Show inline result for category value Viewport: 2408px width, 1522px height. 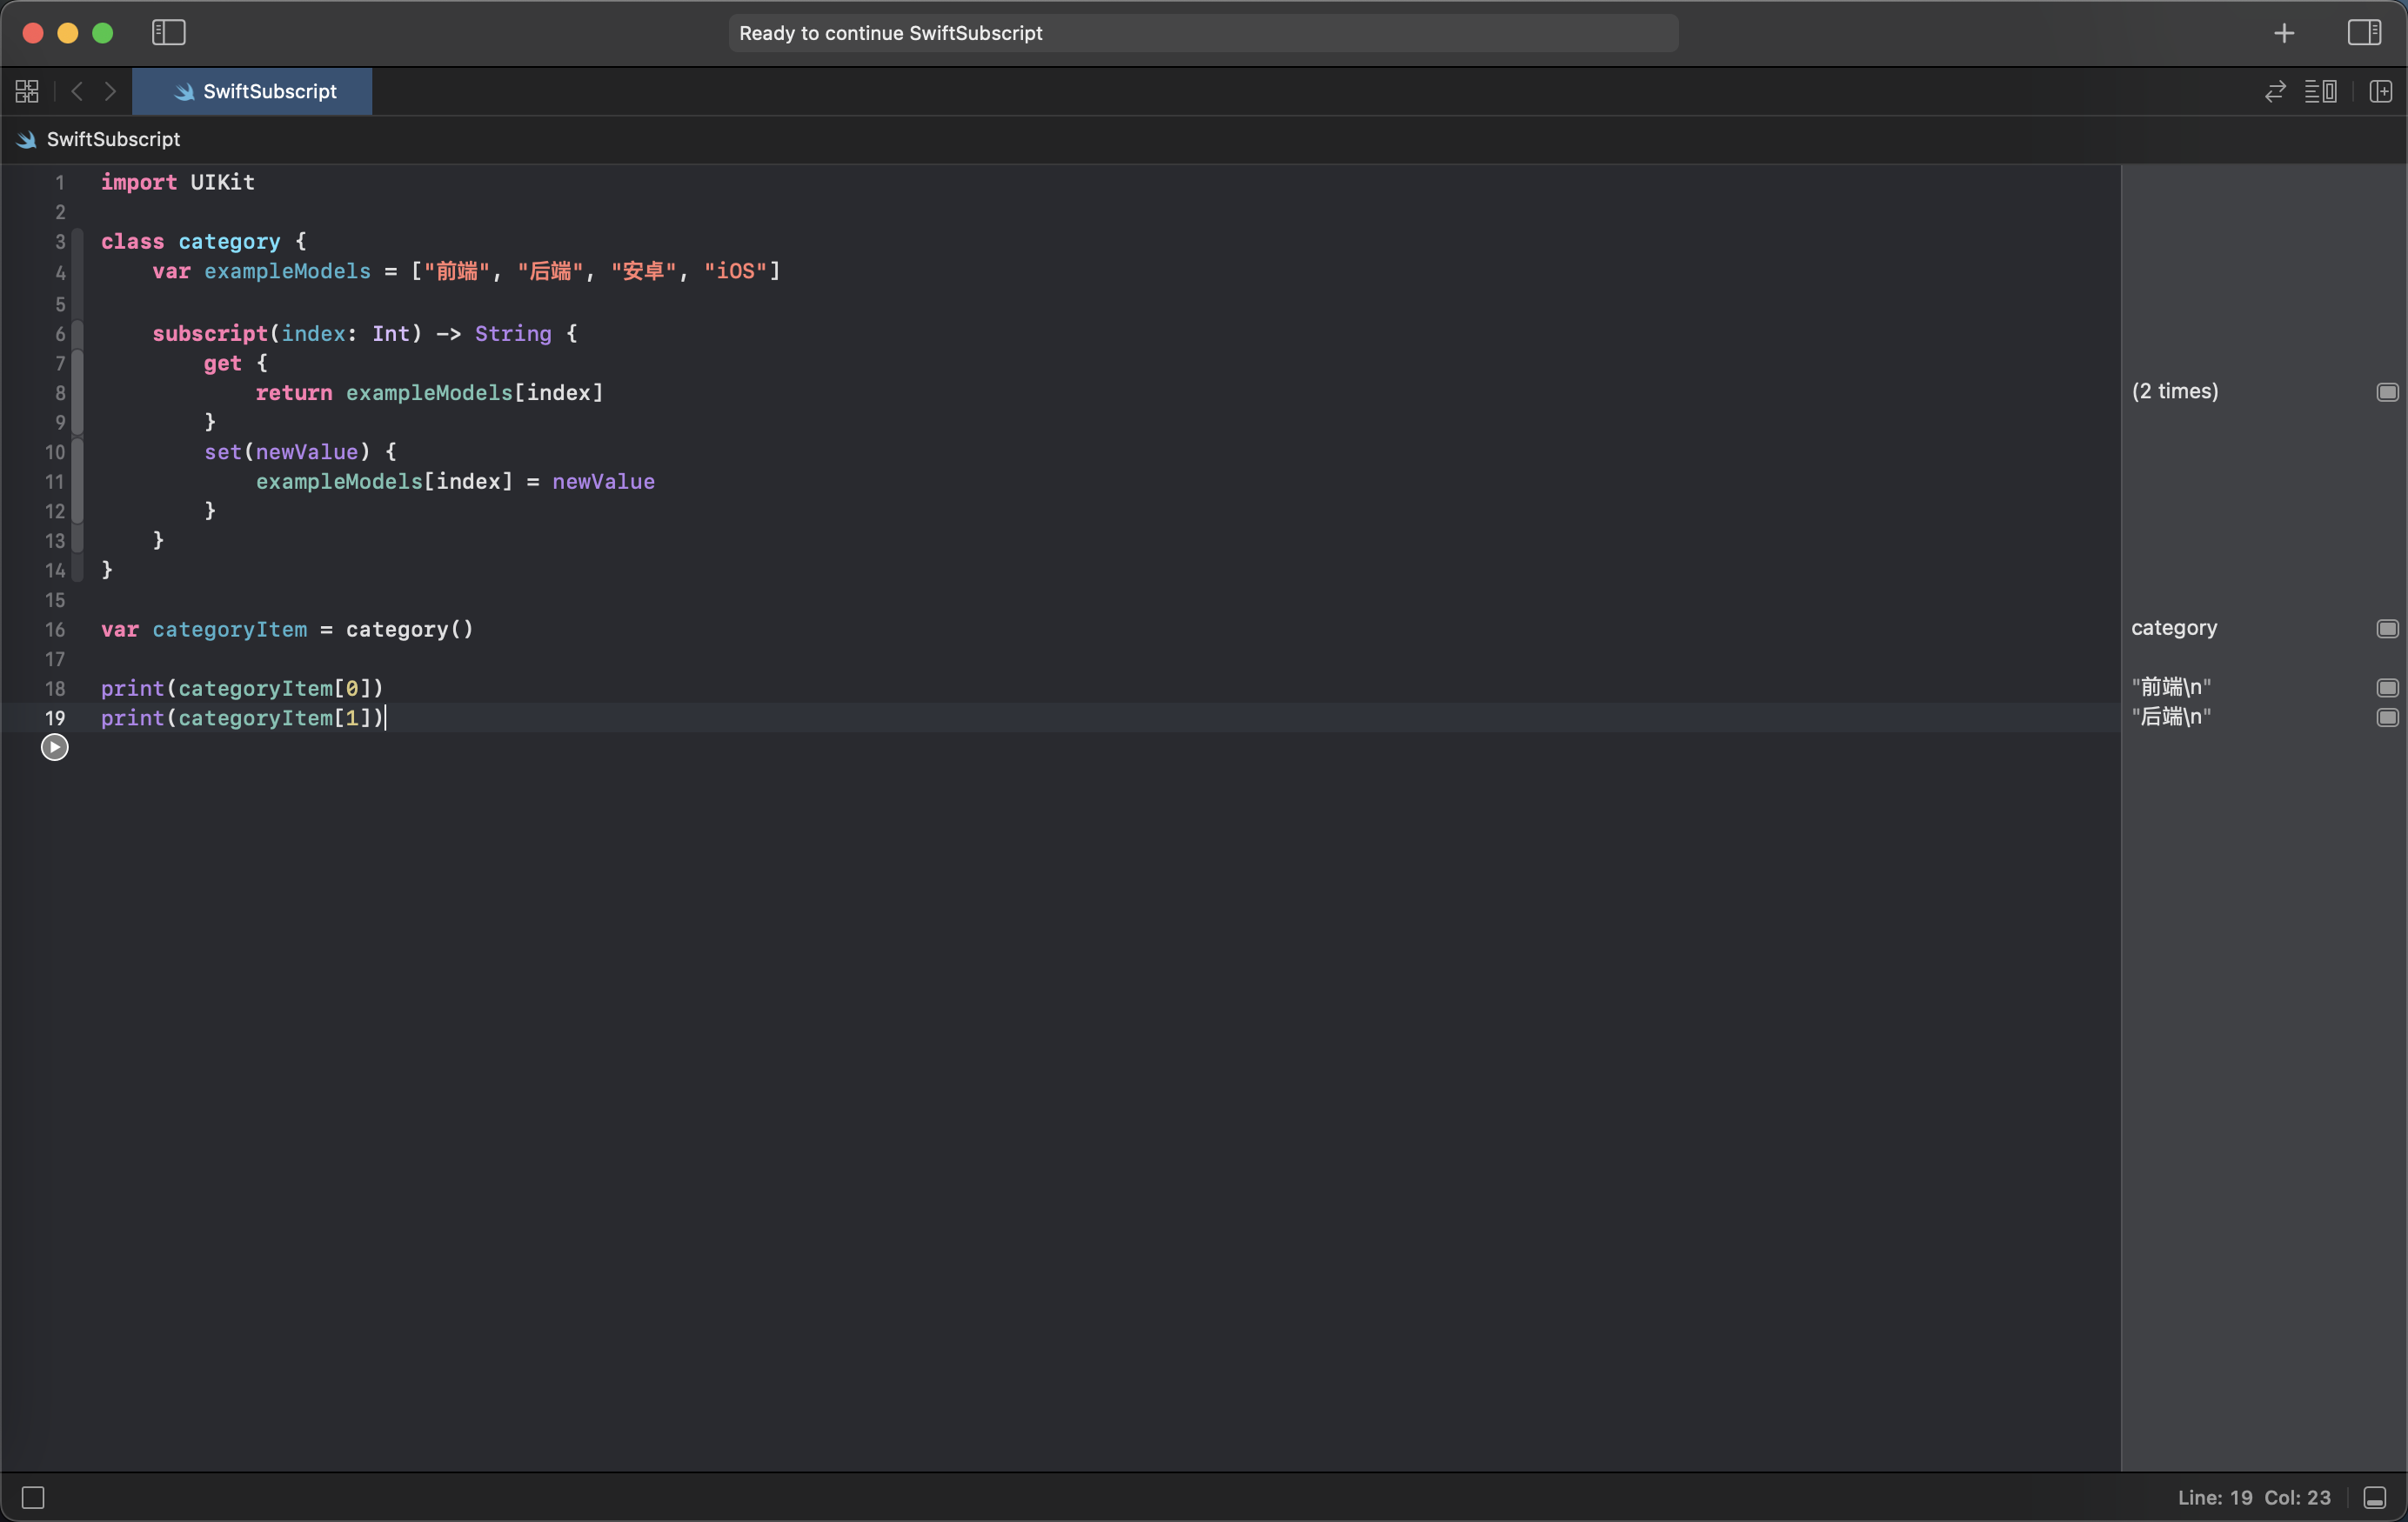tap(2387, 629)
